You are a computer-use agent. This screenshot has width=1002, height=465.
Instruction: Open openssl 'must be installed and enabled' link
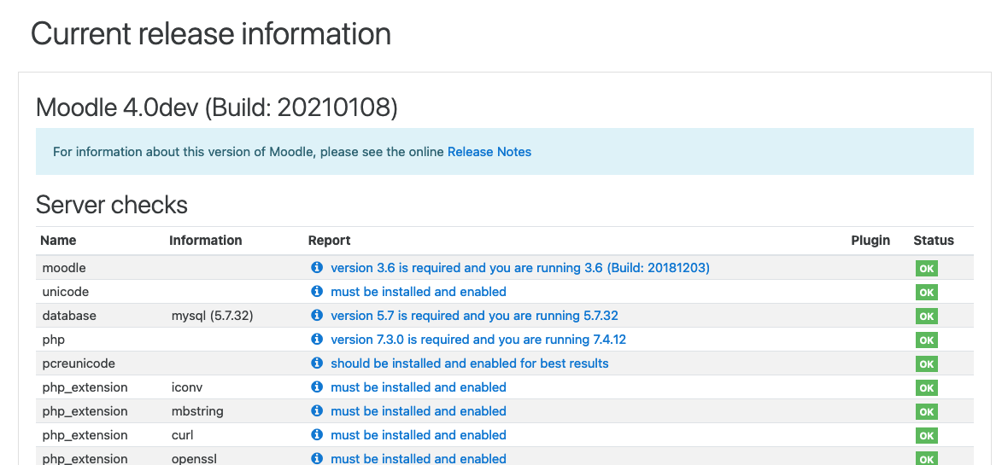pos(419,459)
